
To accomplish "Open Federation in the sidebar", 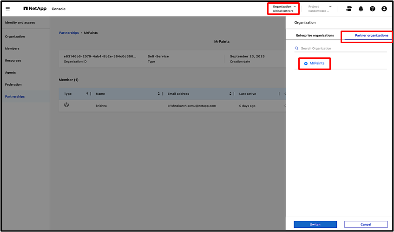I will click(x=13, y=84).
